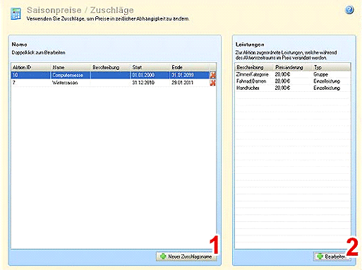The image size is (362, 270).
Task: Click the Saisonpreise calculator icon
Action: tap(16, 14)
